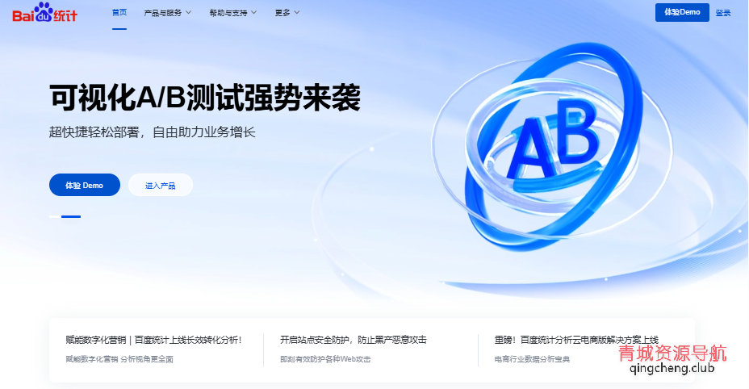
Task: Select the blue active carousel indicator
Action: click(71, 216)
